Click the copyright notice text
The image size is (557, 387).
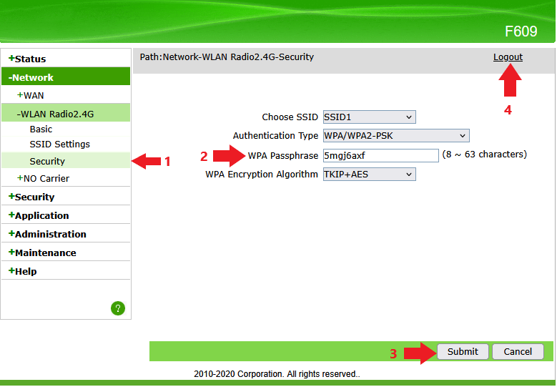coord(277,374)
